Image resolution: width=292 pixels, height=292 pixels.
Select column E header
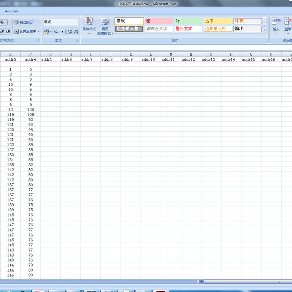click(11, 54)
